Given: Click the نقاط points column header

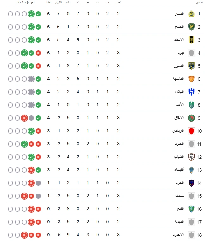Looking at the screenshot, I should click(x=48, y=2).
